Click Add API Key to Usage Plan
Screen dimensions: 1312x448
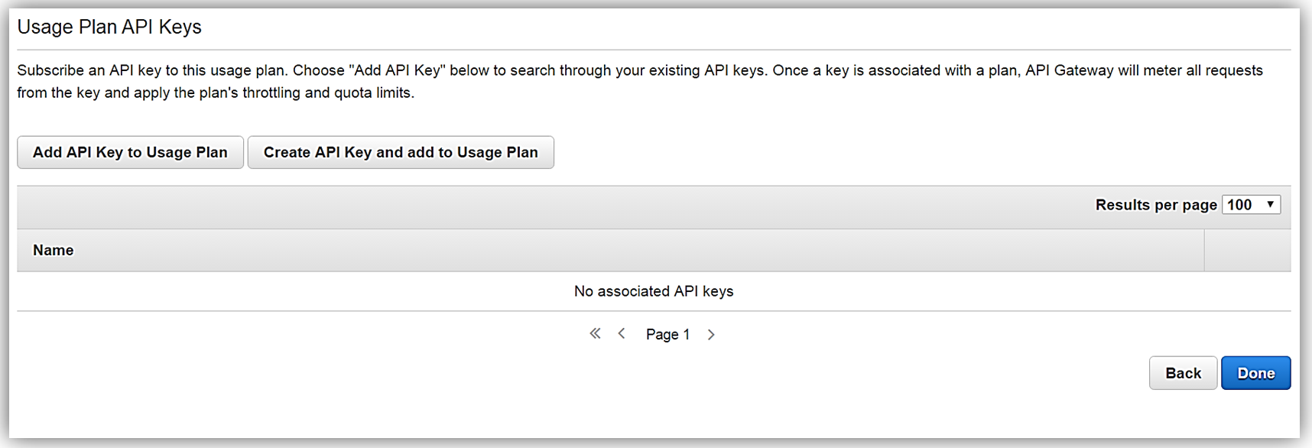pyautogui.click(x=130, y=152)
